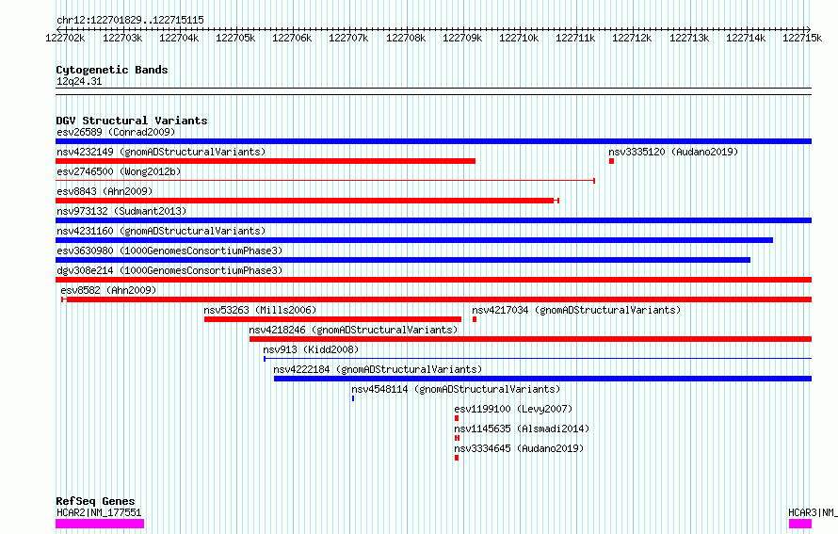Click the nsv53263 (Mills2006) red bar
Image resolution: width=838 pixels, height=534 pixels.
tap(332, 319)
